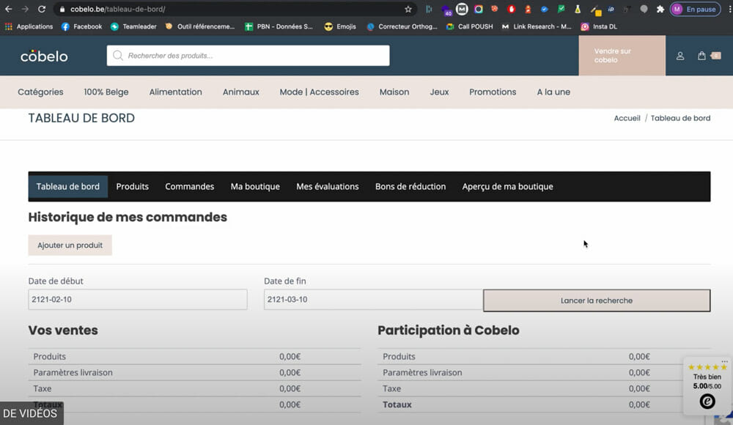Reload the page using browser refresh icon
The height and width of the screenshot is (425, 733).
[x=42, y=10]
